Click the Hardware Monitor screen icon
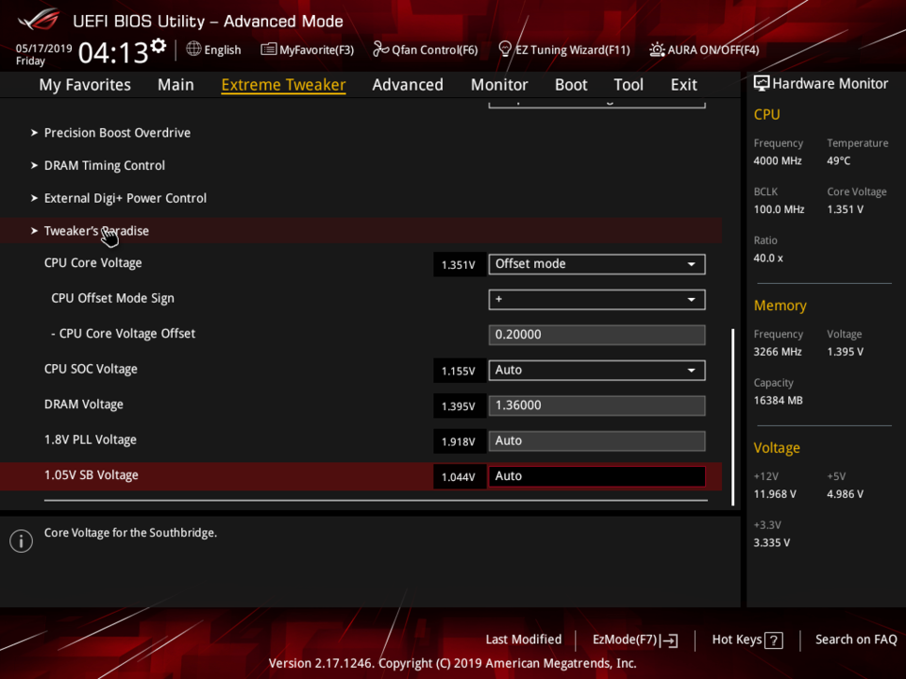This screenshot has width=906, height=679. coord(761,84)
